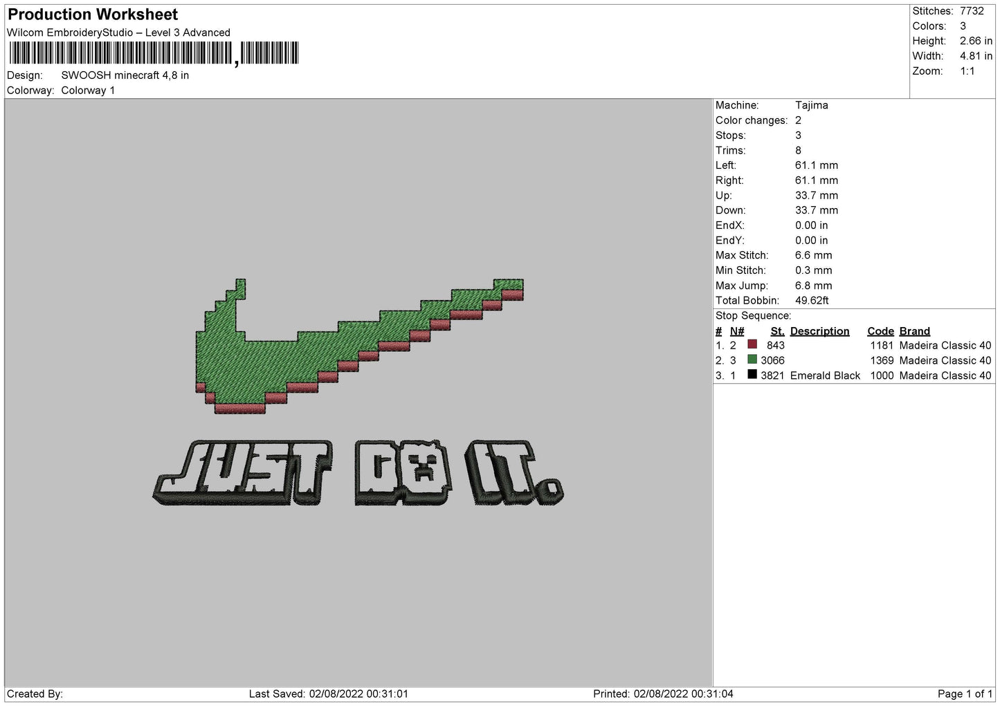Click the stitch count '3821' in stop 3
The height and width of the screenshot is (706, 1000).
click(773, 375)
